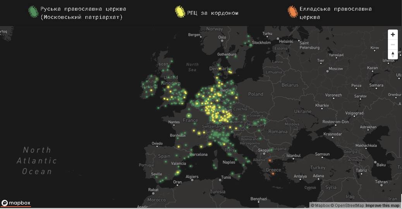The height and width of the screenshot is (209, 402).
Task: Open the © Mapbox attribution link
Action: pos(320,206)
